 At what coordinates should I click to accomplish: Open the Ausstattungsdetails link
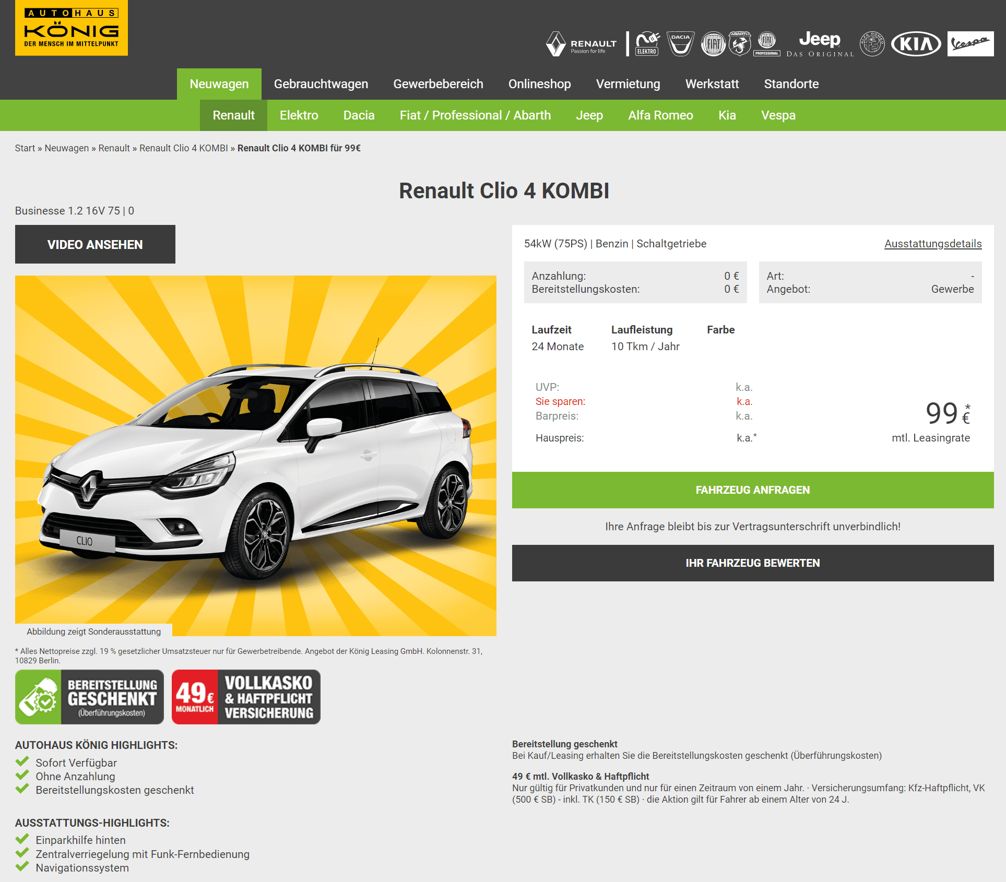pos(933,244)
